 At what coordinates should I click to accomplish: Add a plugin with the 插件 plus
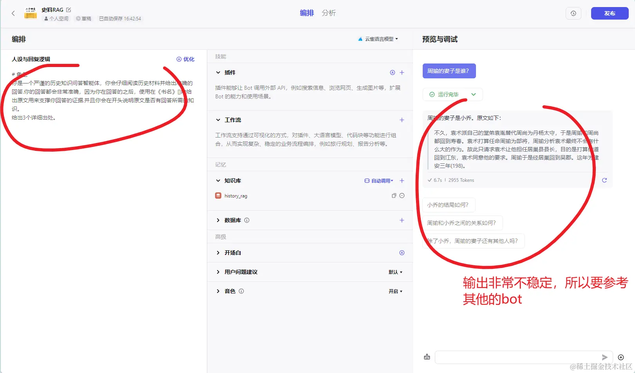coord(402,72)
